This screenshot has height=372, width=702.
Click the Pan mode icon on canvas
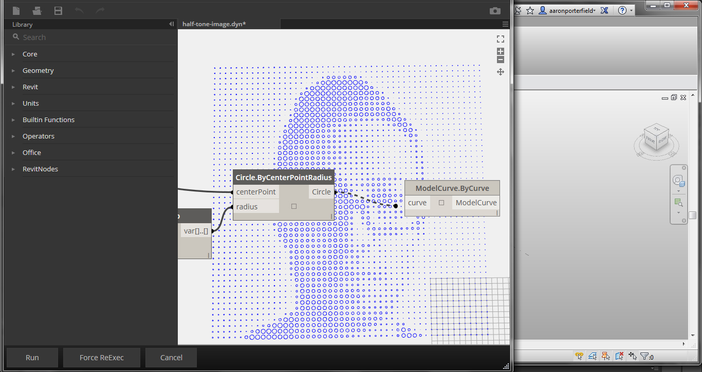tap(501, 72)
